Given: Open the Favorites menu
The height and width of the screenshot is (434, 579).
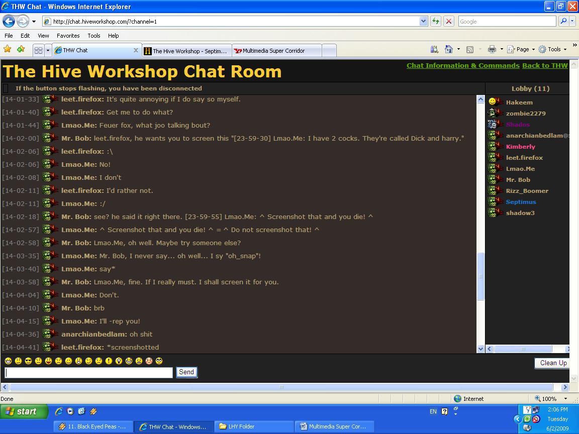Looking at the screenshot, I should 68,36.
